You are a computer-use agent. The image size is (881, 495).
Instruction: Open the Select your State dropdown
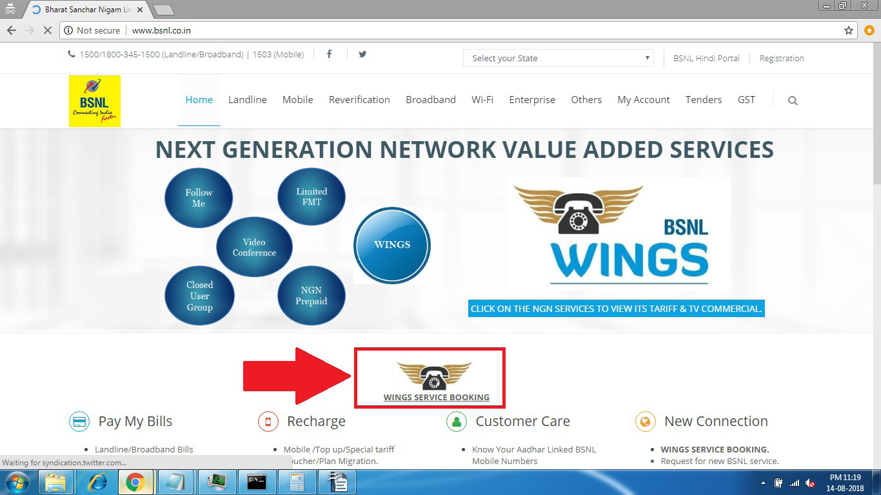pyautogui.click(x=557, y=58)
